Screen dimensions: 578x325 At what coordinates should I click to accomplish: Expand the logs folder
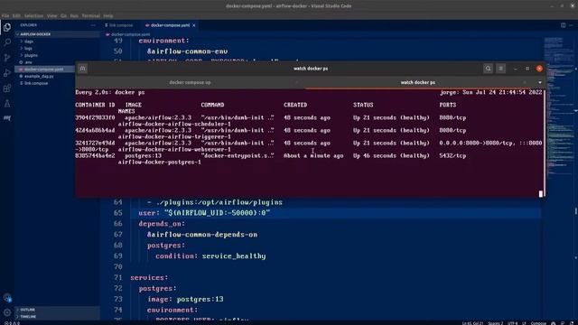point(28,48)
